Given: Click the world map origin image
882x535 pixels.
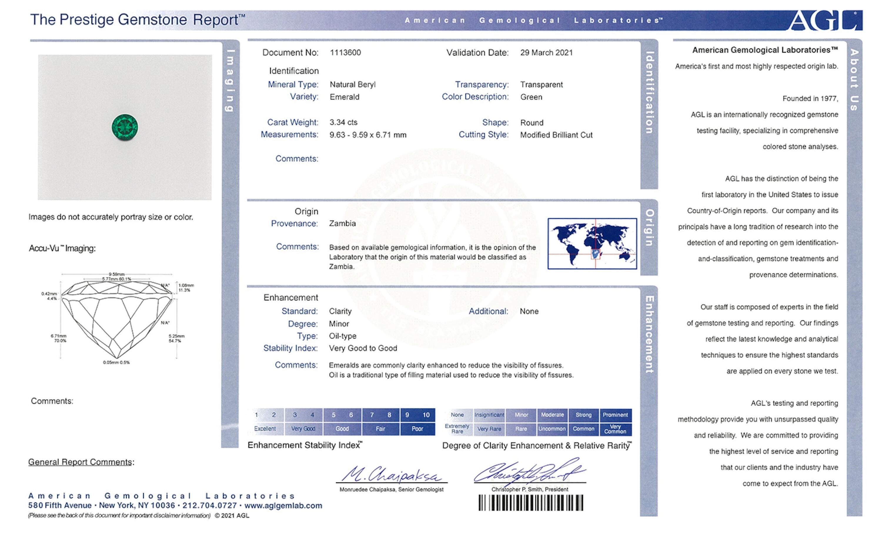Looking at the screenshot, I should pyautogui.click(x=592, y=243).
